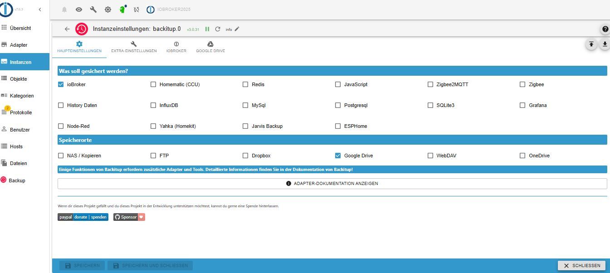
Task: Enable the Postgresql checkbox
Action: click(338, 105)
